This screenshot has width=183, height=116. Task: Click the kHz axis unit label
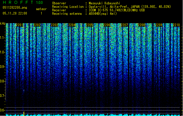pyautogui.click(x=3, y=23)
